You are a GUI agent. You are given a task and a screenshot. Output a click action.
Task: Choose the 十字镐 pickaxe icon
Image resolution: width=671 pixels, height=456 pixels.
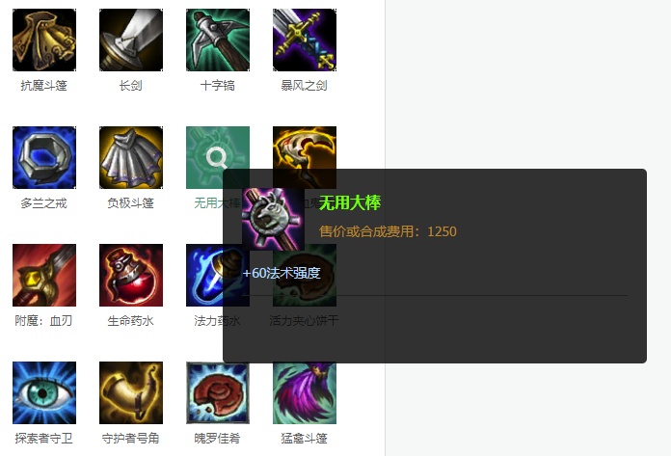pyautogui.click(x=218, y=40)
